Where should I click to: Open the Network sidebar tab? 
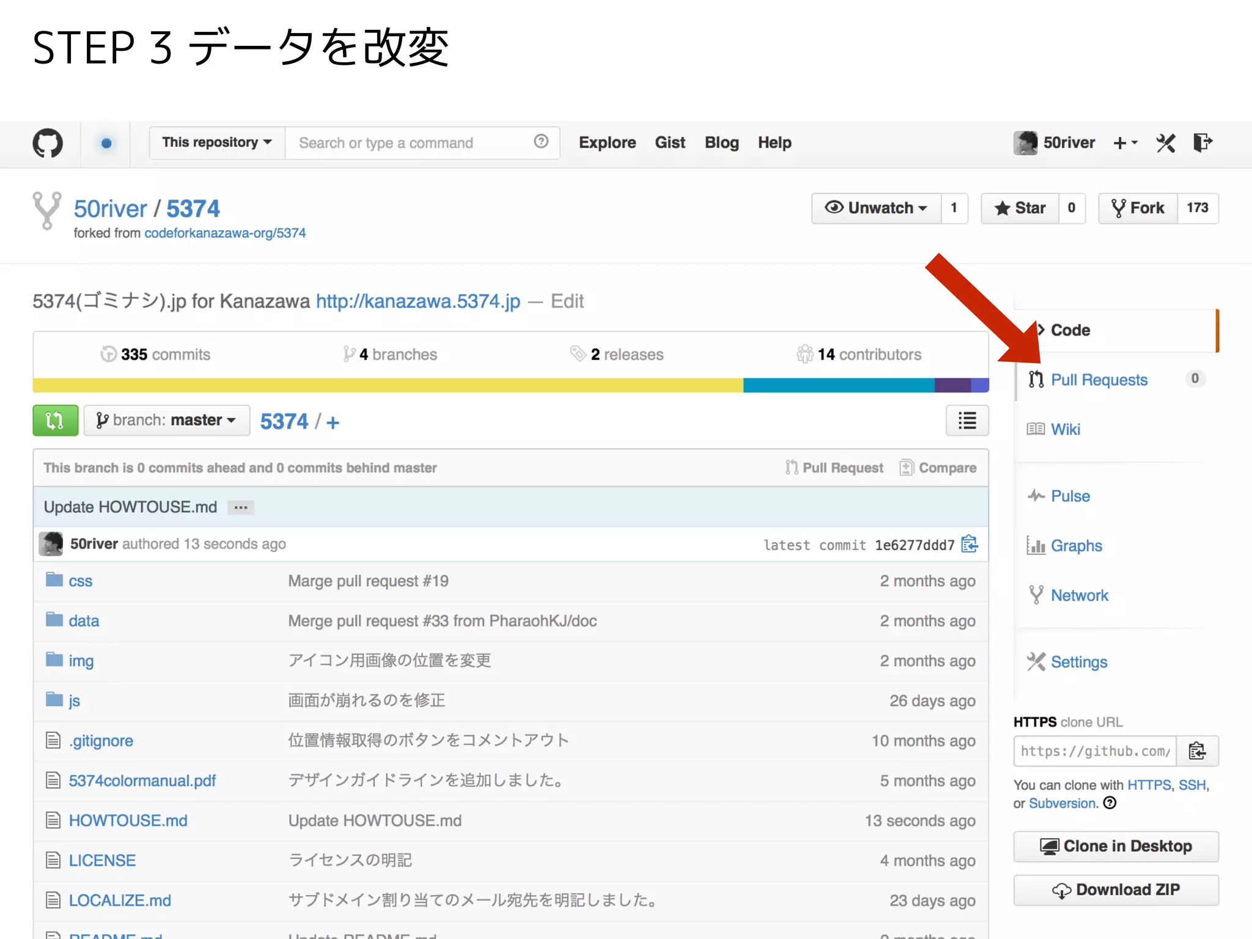click(x=1080, y=595)
